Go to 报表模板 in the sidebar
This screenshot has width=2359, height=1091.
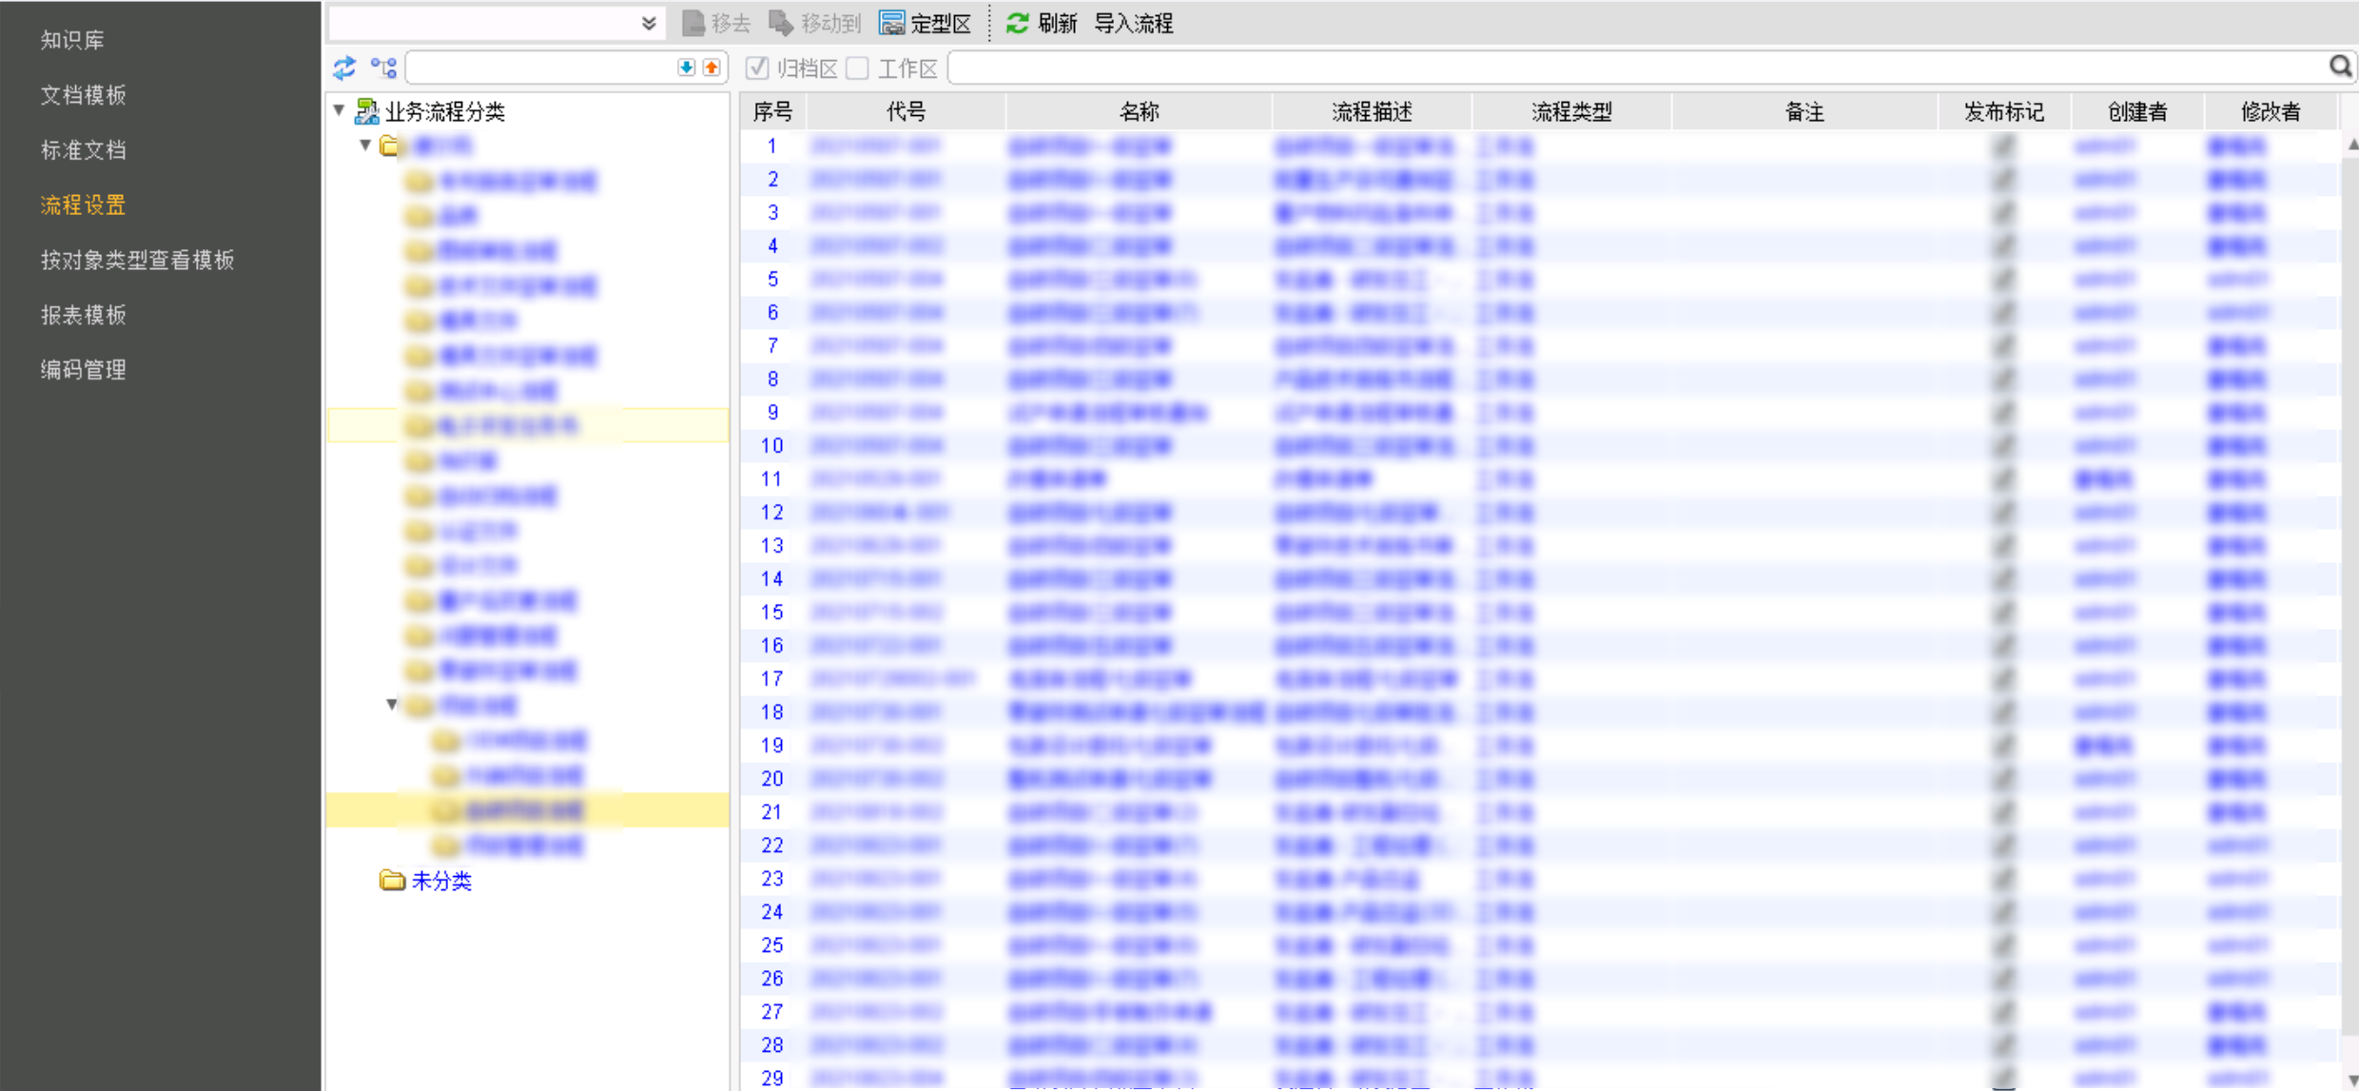83,315
